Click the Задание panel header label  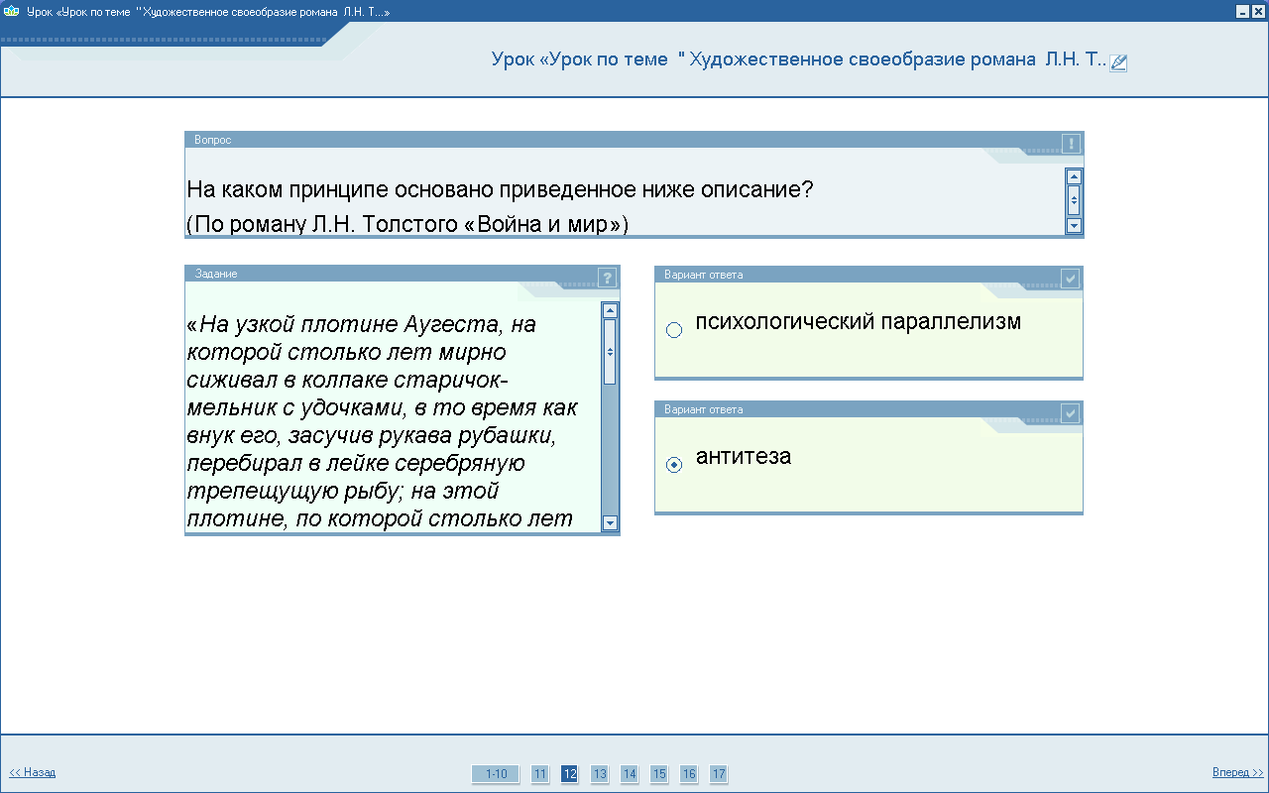click(216, 274)
